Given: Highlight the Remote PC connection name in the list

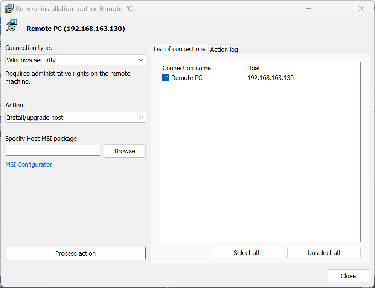Looking at the screenshot, I should point(187,78).
